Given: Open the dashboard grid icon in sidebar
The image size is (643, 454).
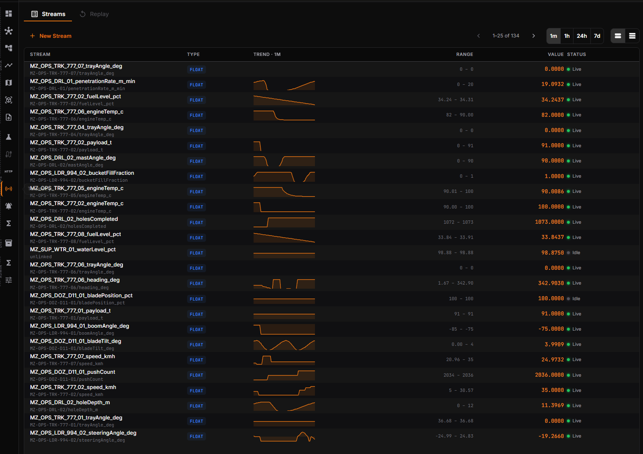Looking at the screenshot, I should tap(9, 14).
